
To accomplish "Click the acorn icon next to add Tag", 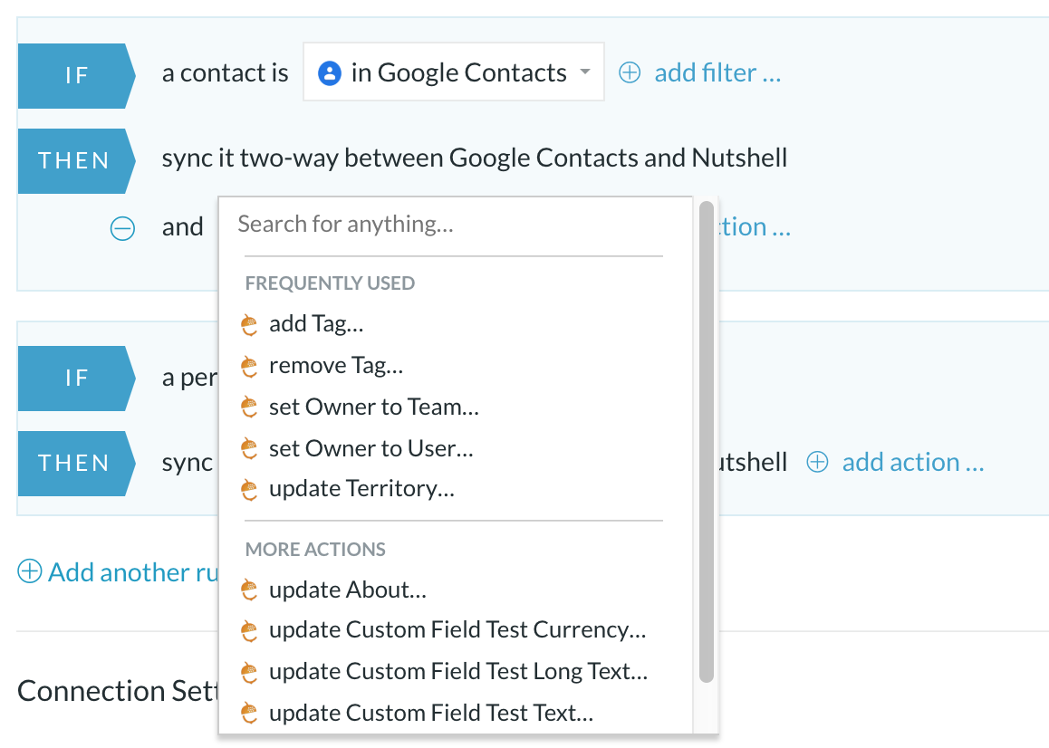I will (249, 324).
